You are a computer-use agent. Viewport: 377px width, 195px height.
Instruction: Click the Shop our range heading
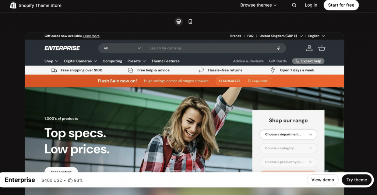coord(288,121)
